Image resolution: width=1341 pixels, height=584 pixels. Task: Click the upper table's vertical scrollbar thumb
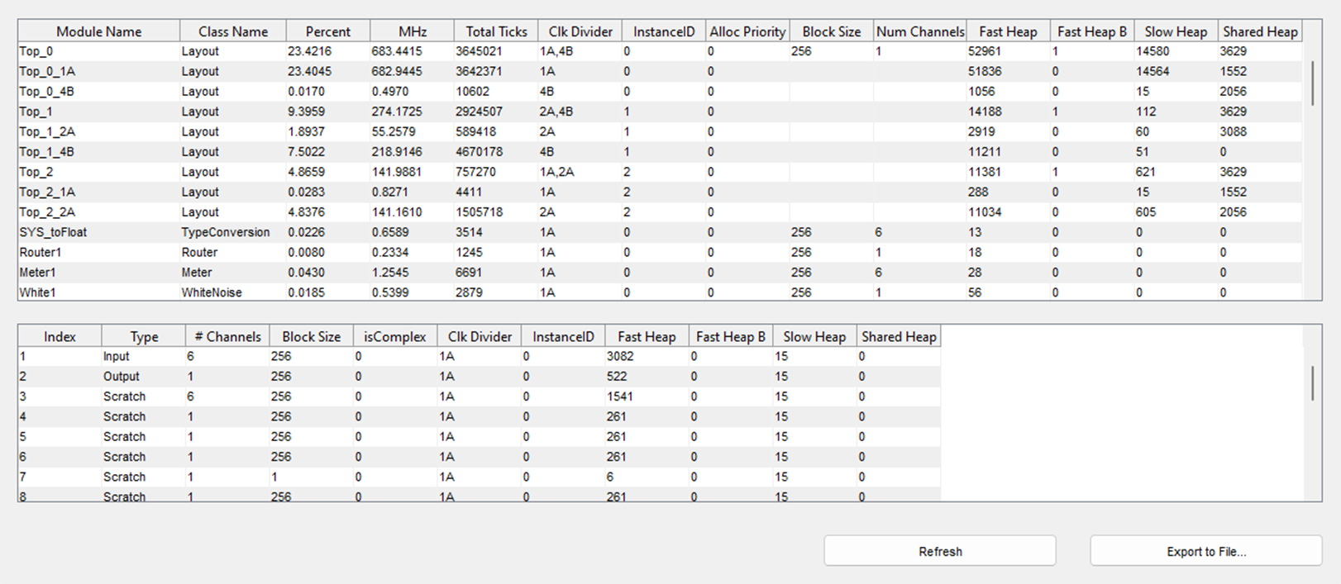click(1312, 83)
